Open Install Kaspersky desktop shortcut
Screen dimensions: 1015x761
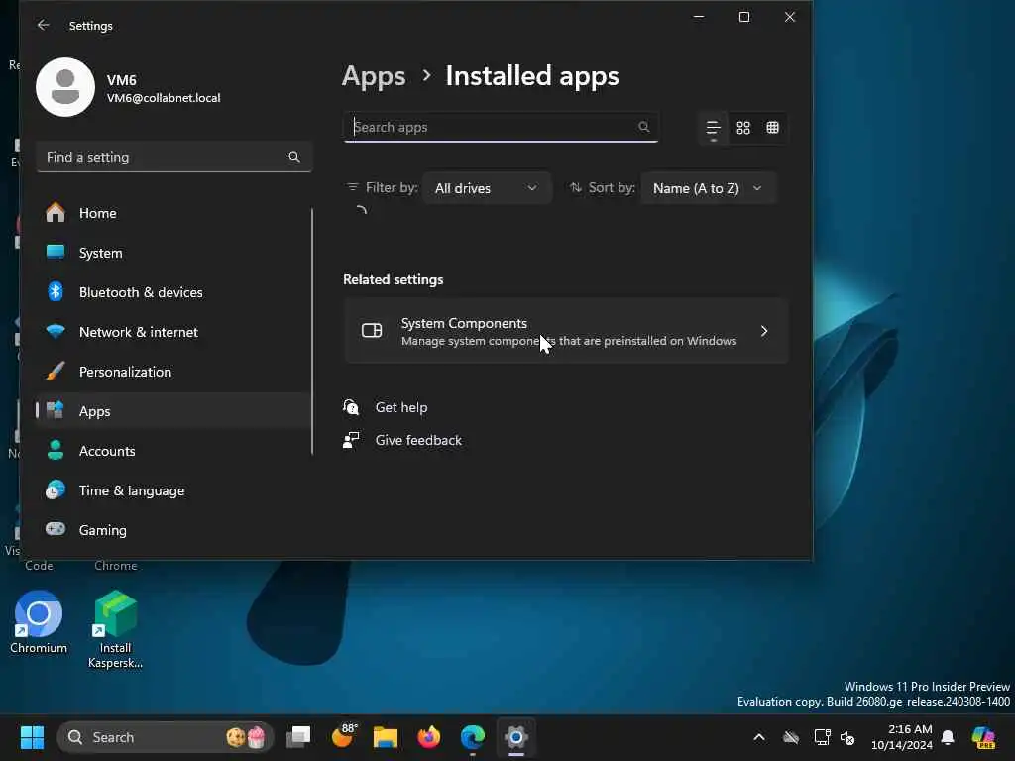pos(115,629)
